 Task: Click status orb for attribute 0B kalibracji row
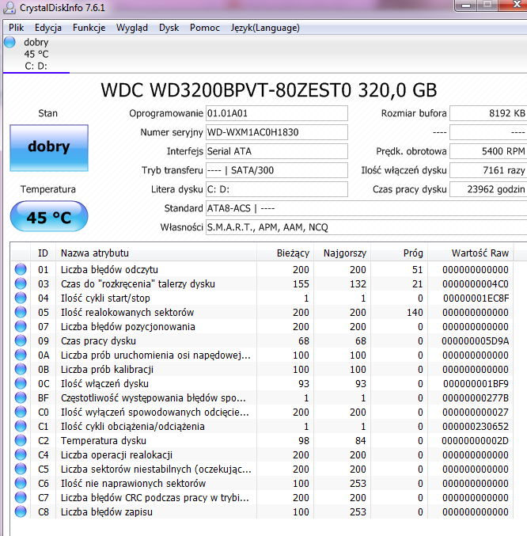(x=21, y=369)
